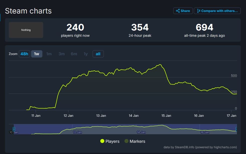Toggle the Markers legend series
The image size is (246, 154).
(x=135, y=141)
